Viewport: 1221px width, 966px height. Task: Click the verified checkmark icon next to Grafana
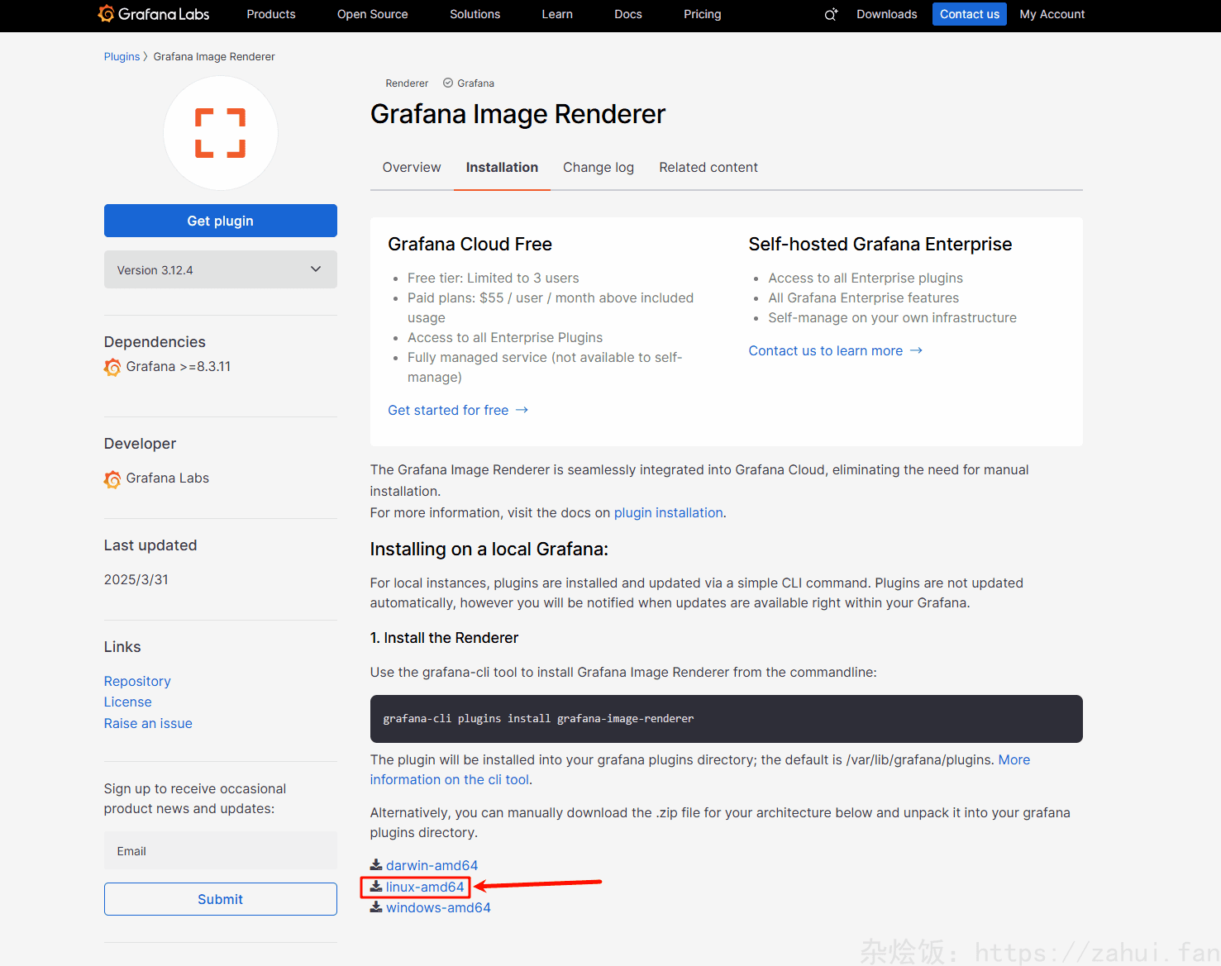[448, 83]
